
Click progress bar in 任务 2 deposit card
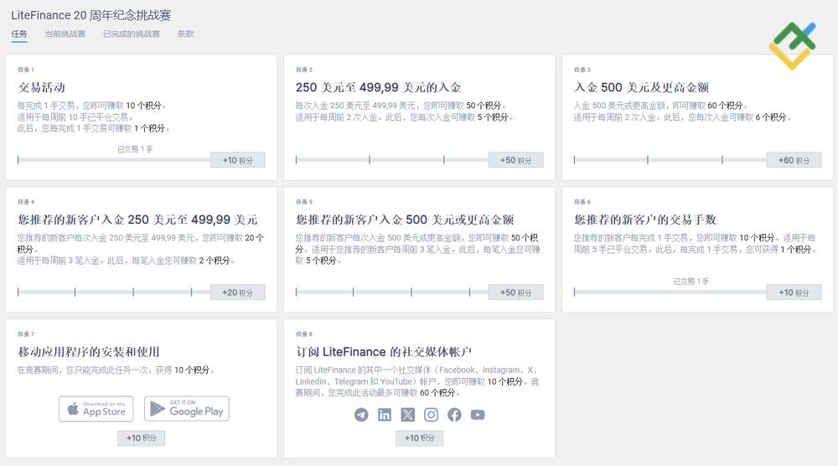[391, 160]
